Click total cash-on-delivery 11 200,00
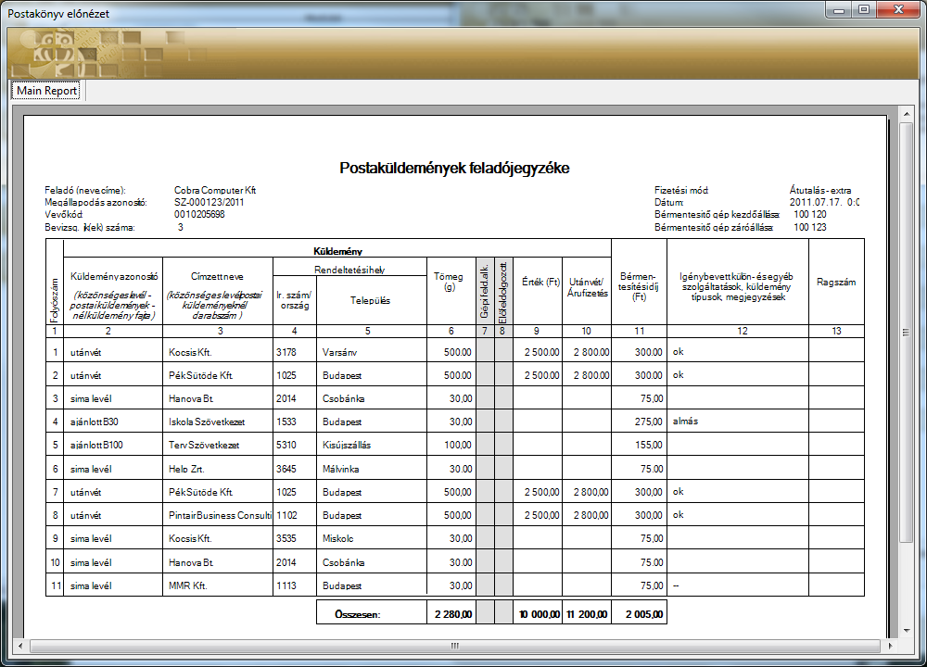927x667 pixels. pyautogui.click(x=587, y=614)
